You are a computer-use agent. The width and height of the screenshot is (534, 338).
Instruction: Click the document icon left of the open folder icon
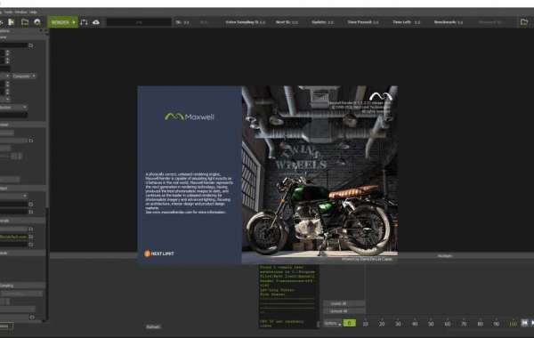click(x=12, y=22)
